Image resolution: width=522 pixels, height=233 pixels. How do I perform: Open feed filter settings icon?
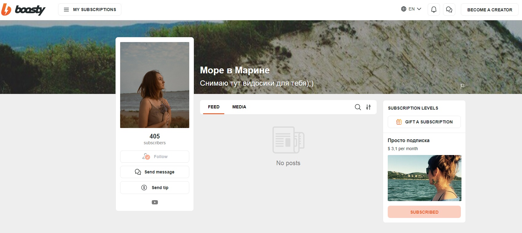coord(368,107)
